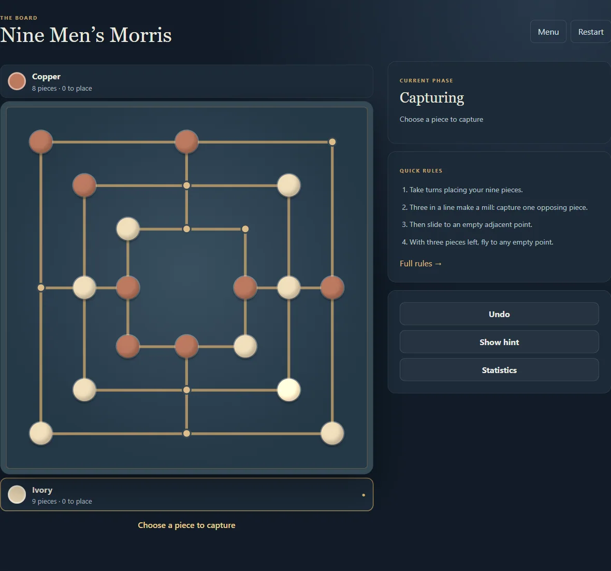Click empty point at middle ring top-middle
Image resolution: width=611 pixels, height=571 pixels.
[x=186, y=185]
